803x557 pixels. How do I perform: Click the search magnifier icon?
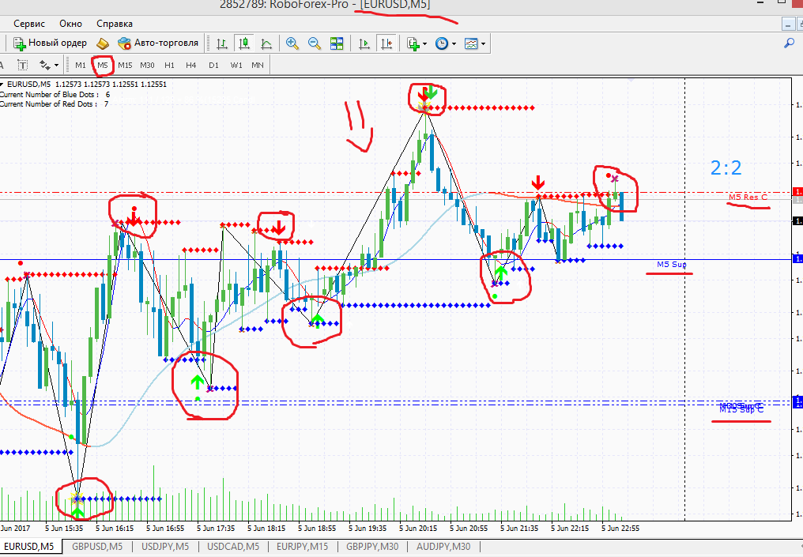[790, 43]
